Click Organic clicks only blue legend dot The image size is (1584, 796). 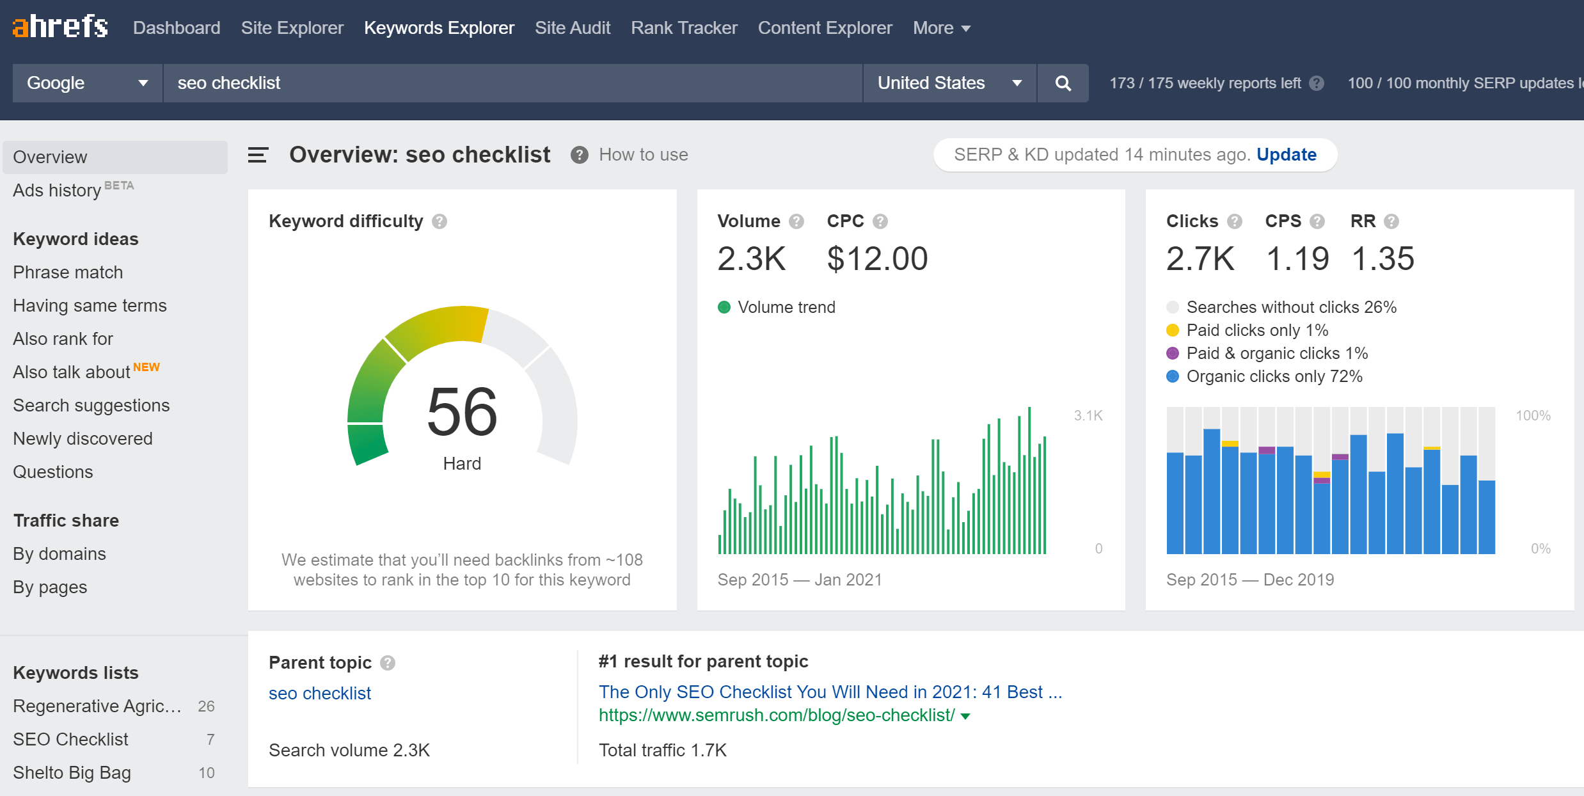(x=1173, y=376)
